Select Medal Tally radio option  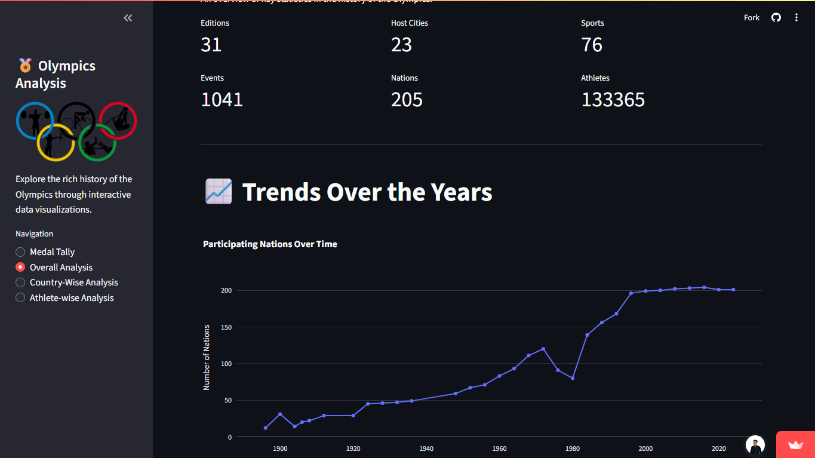(20, 252)
